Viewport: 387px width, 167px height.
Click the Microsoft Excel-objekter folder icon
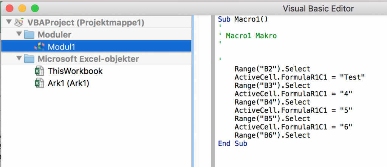click(29, 59)
